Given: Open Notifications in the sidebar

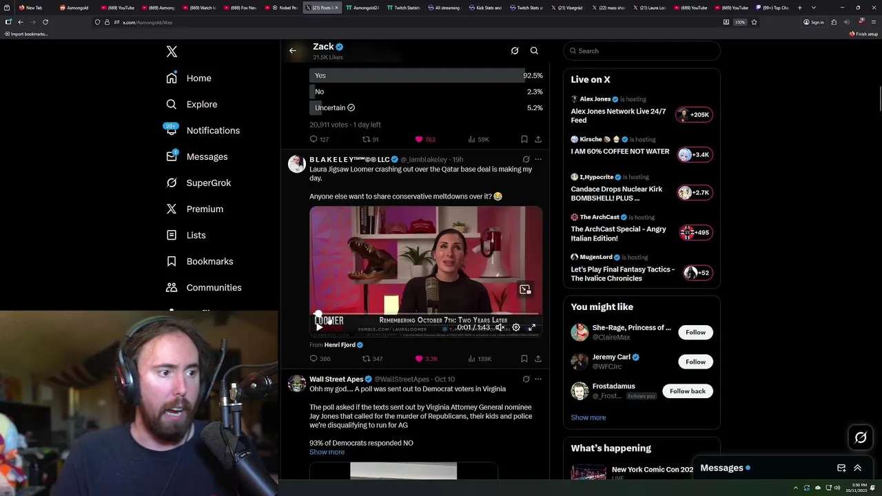Looking at the screenshot, I should [203, 131].
